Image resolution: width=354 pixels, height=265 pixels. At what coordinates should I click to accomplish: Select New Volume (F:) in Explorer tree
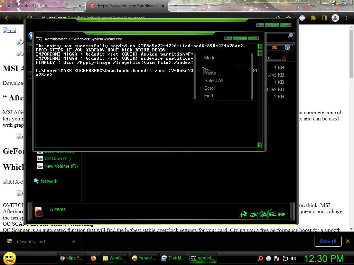(58, 166)
